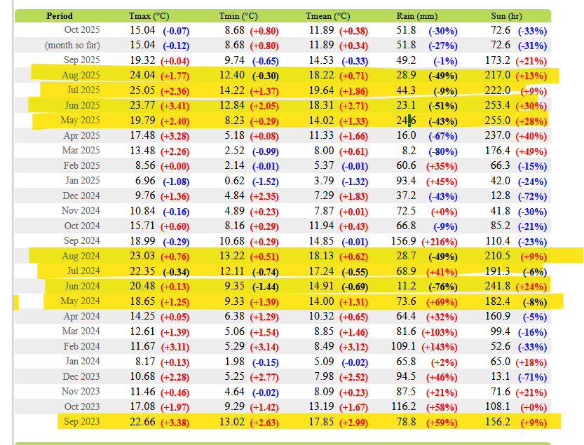Click the Tmean (°C) column header
The height and width of the screenshot is (445, 584).
[x=328, y=15]
